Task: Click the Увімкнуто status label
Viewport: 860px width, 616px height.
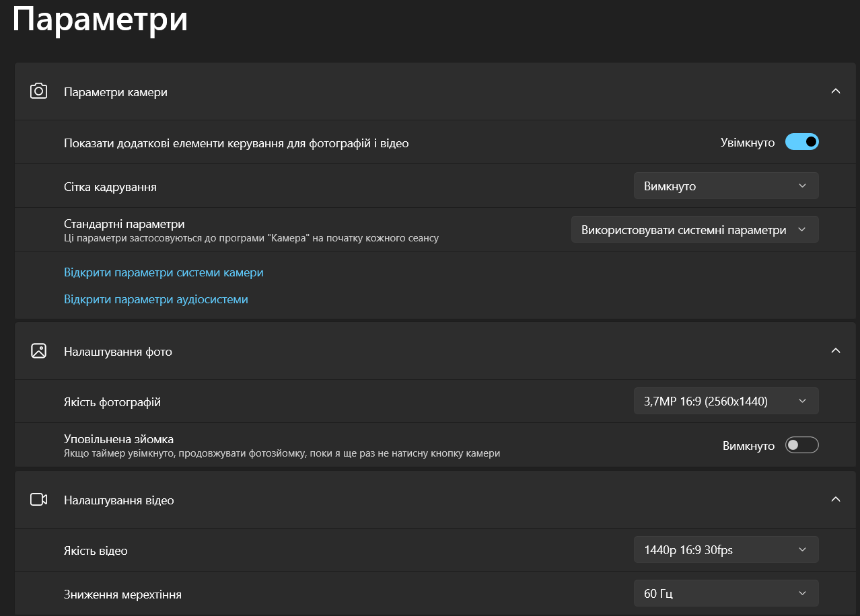Action: (748, 143)
